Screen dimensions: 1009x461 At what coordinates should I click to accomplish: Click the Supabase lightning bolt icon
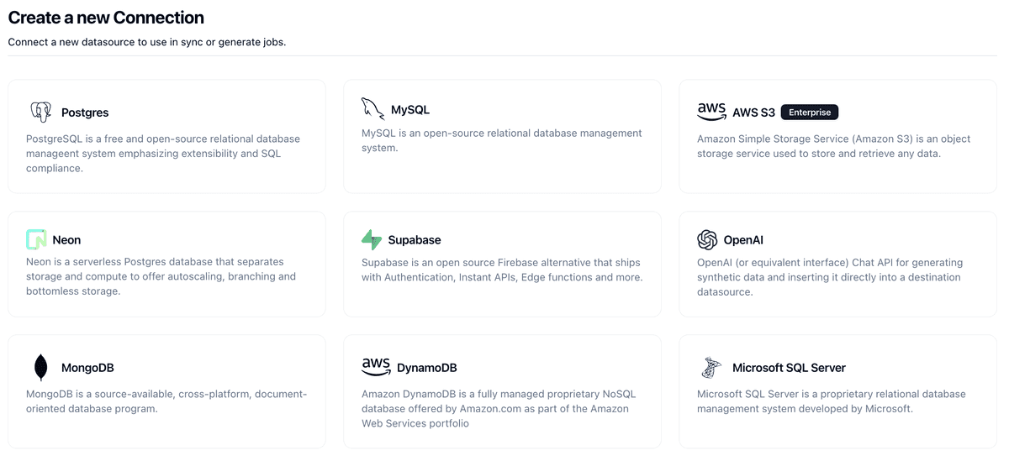pos(372,239)
